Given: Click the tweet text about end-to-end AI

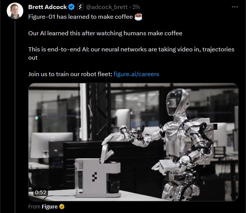Looking at the screenshot, I should 131,54.
